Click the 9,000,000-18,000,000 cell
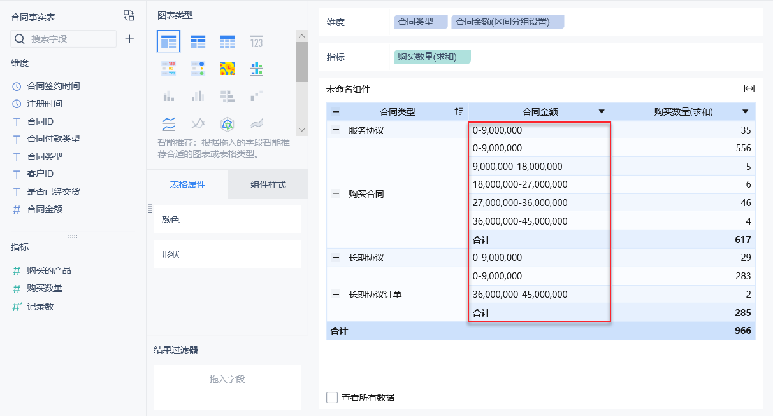The height and width of the screenshot is (416, 773). click(x=540, y=167)
